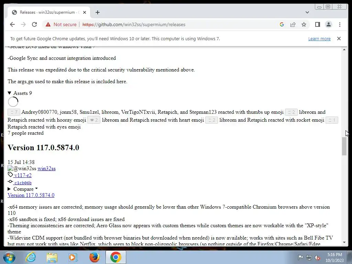The height and width of the screenshot is (264, 352).
Task: Open the Google icon in address bar
Action: (x=282, y=24)
